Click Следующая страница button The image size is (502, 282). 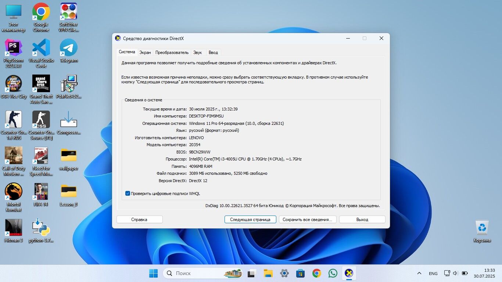click(x=250, y=220)
